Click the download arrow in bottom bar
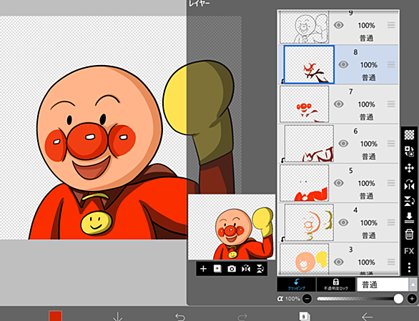The height and width of the screenshot is (321, 419). [x=117, y=317]
